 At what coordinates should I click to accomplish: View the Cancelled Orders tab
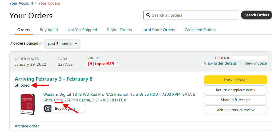click(200, 30)
